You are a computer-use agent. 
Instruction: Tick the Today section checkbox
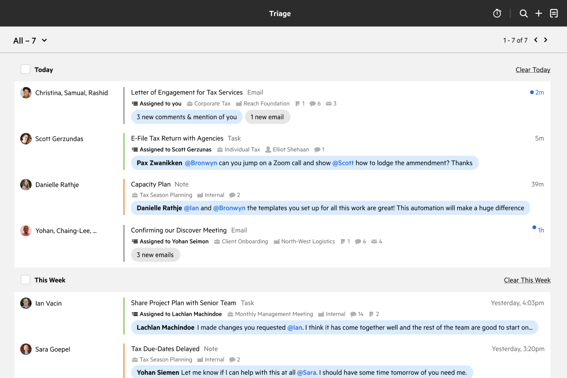[x=26, y=69]
